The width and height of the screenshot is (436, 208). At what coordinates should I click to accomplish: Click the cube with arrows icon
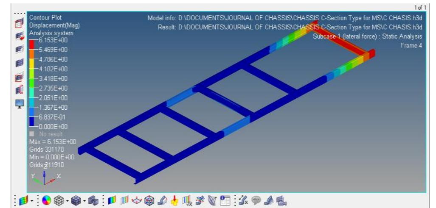tap(149, 200)
